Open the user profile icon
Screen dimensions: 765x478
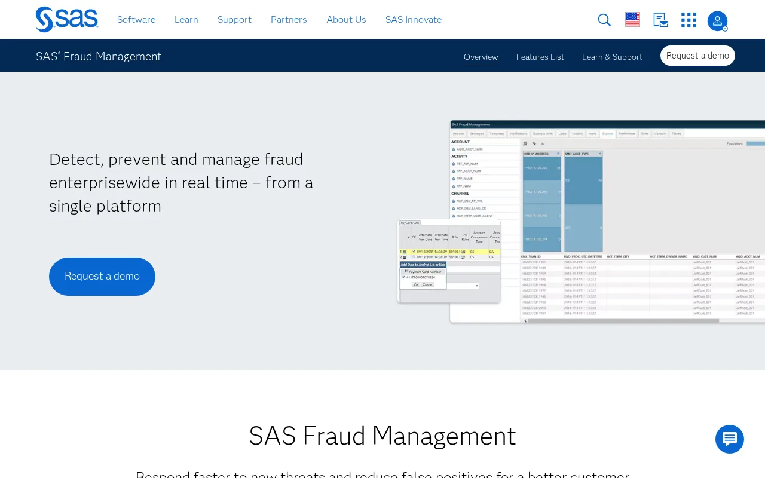717,21
